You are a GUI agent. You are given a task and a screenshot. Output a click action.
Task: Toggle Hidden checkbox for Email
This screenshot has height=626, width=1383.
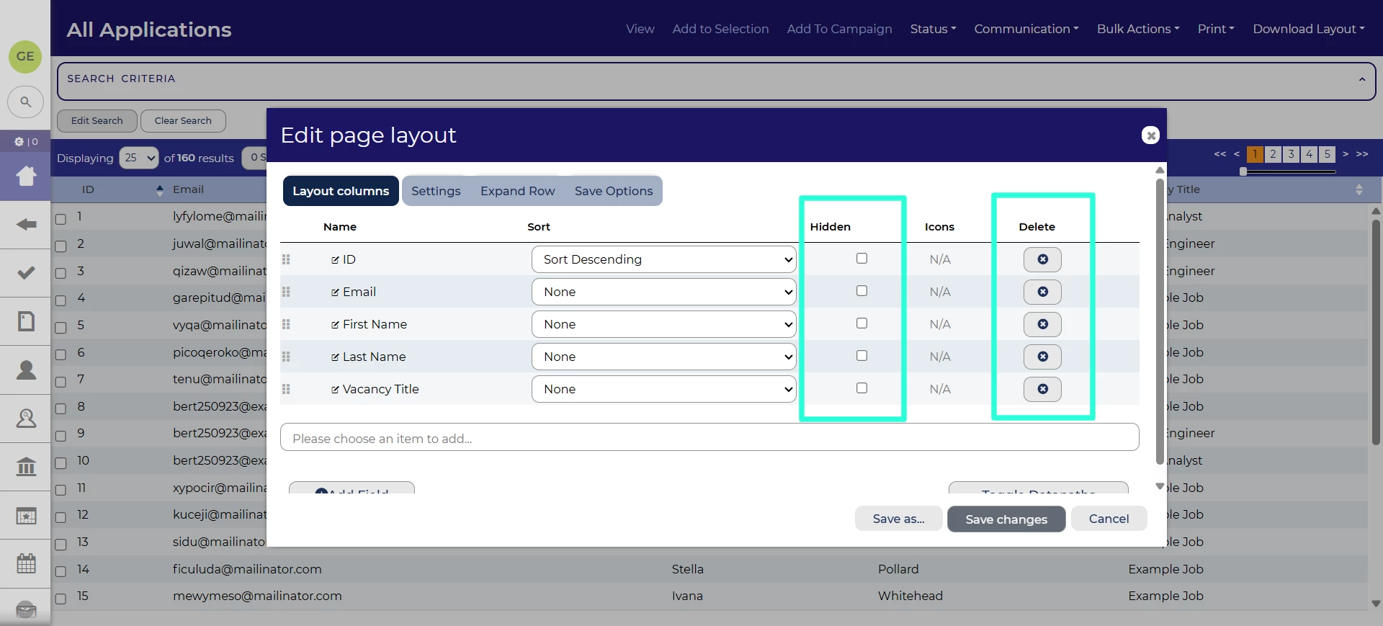[x=861, y=291]
